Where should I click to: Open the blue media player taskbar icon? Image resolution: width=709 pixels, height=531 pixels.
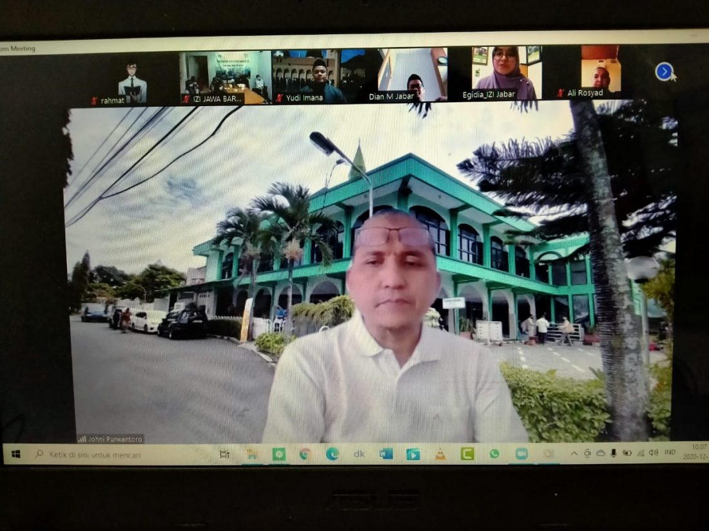413,454
